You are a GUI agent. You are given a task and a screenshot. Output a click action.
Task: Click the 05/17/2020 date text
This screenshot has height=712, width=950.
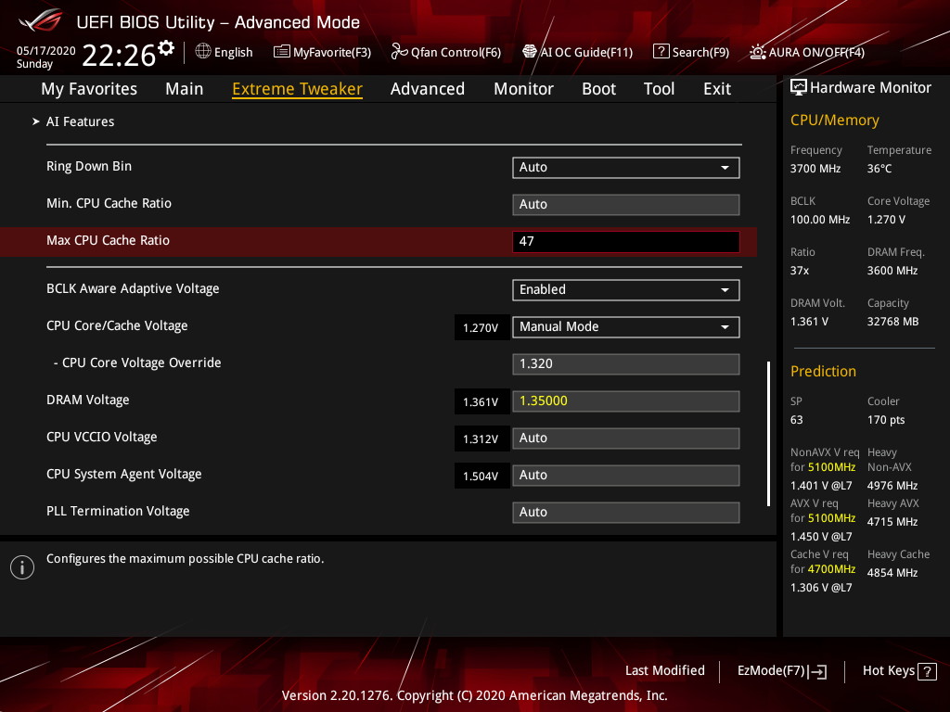coord(46,51)
